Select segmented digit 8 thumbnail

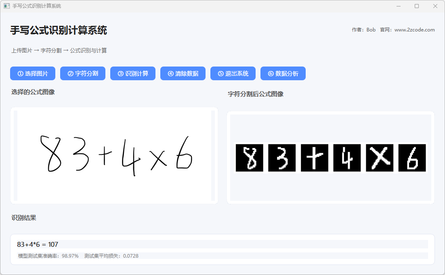(250, 158)
